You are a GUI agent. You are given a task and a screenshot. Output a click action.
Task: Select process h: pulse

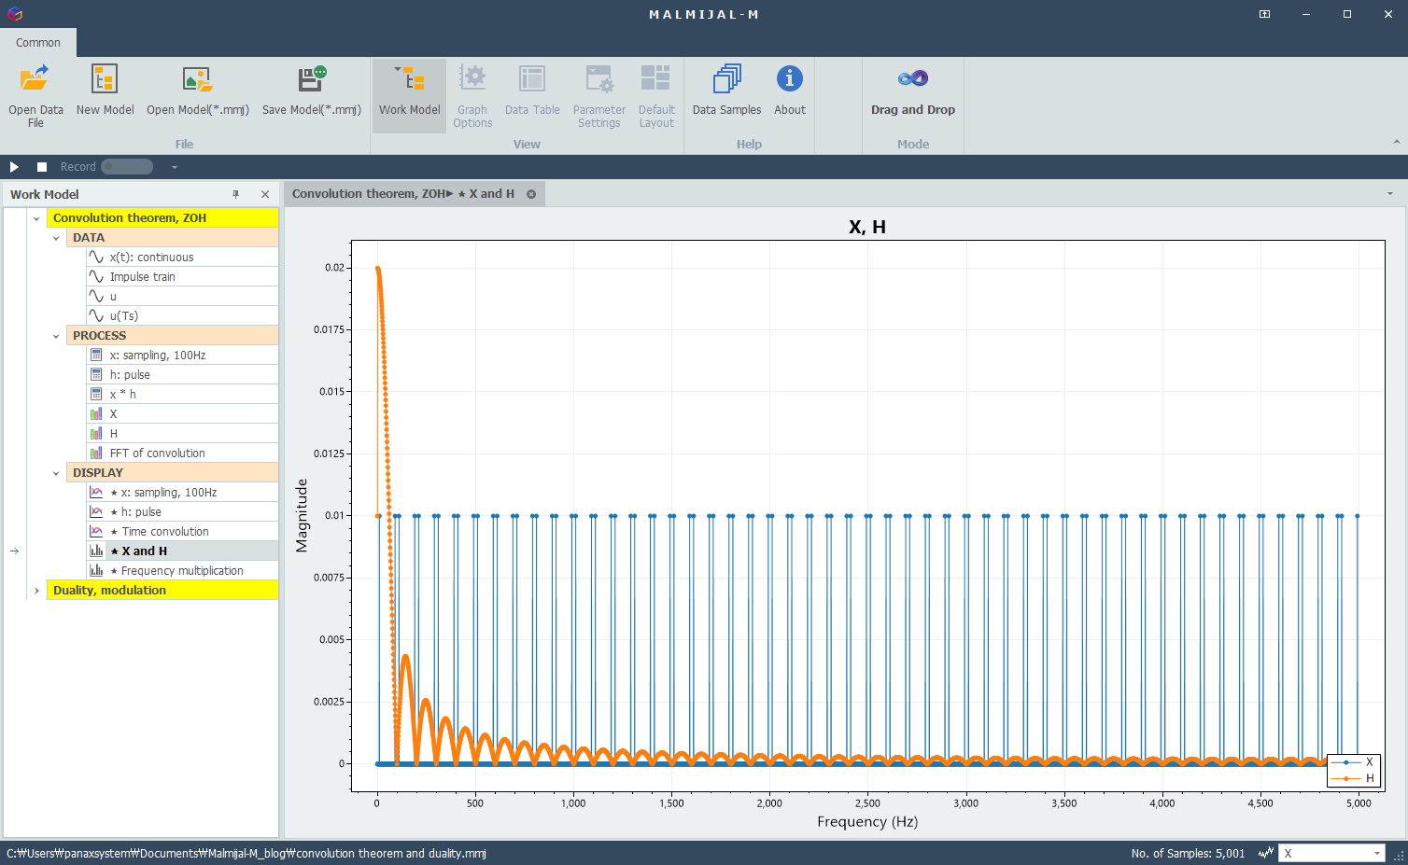[182, 374]
